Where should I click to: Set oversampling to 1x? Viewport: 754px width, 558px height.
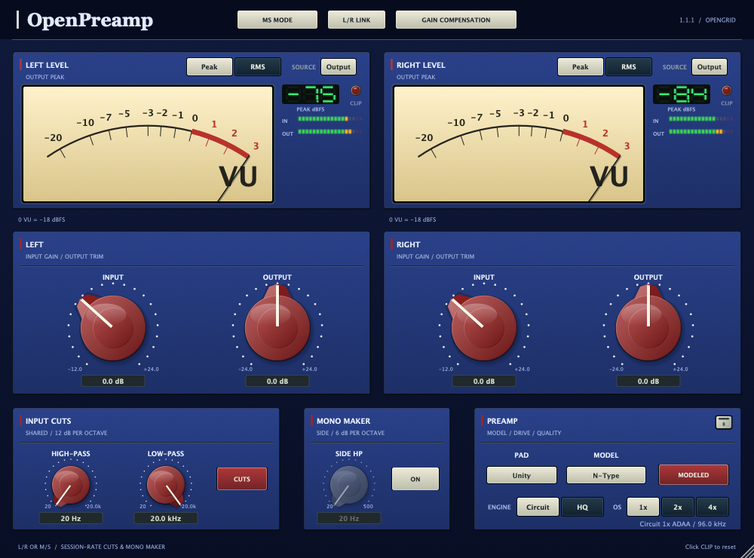click(643, 507)
